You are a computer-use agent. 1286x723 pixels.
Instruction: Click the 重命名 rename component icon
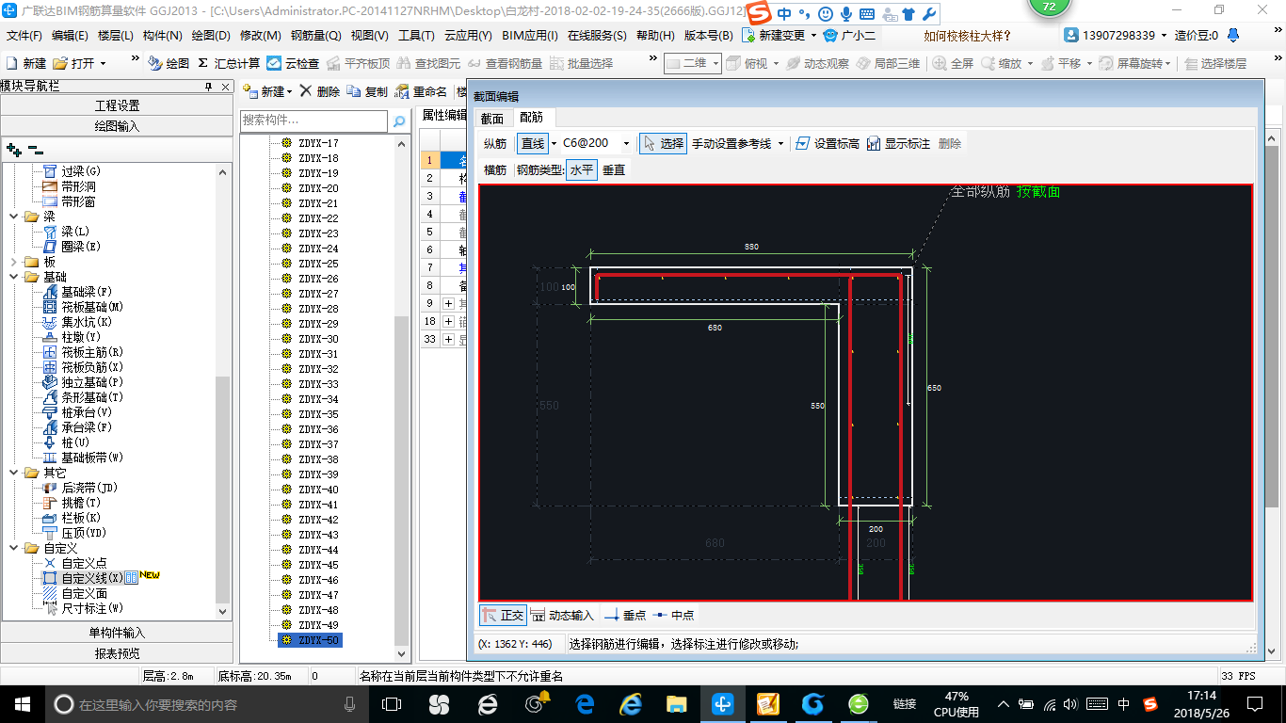click(401, 91)
